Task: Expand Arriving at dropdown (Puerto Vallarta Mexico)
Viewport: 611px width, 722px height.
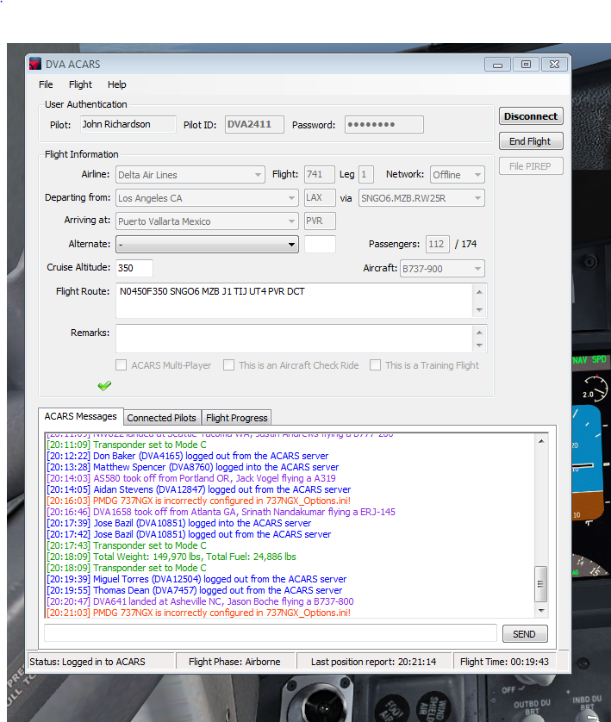Action: (x=207, y=221)
